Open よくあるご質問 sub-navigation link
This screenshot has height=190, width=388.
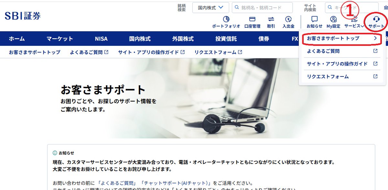click(x=89, y=52)
